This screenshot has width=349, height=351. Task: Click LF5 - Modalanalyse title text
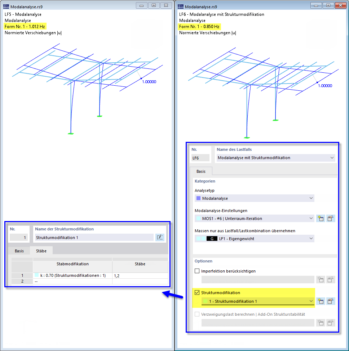point(23,14)
